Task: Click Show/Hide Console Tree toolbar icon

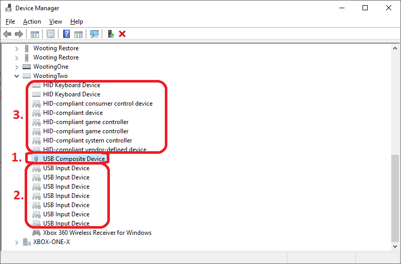Action: pos(34,34)
